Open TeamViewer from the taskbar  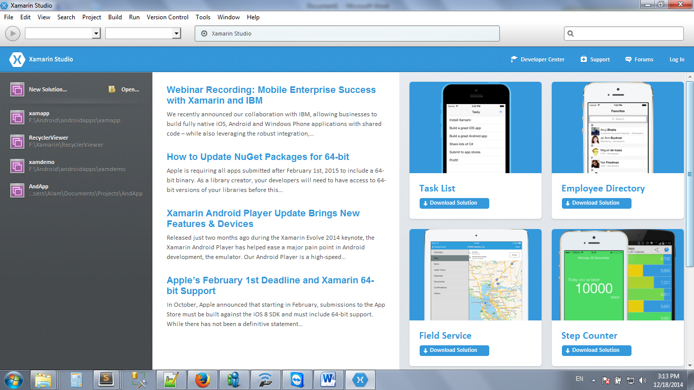tap(297, 380)
